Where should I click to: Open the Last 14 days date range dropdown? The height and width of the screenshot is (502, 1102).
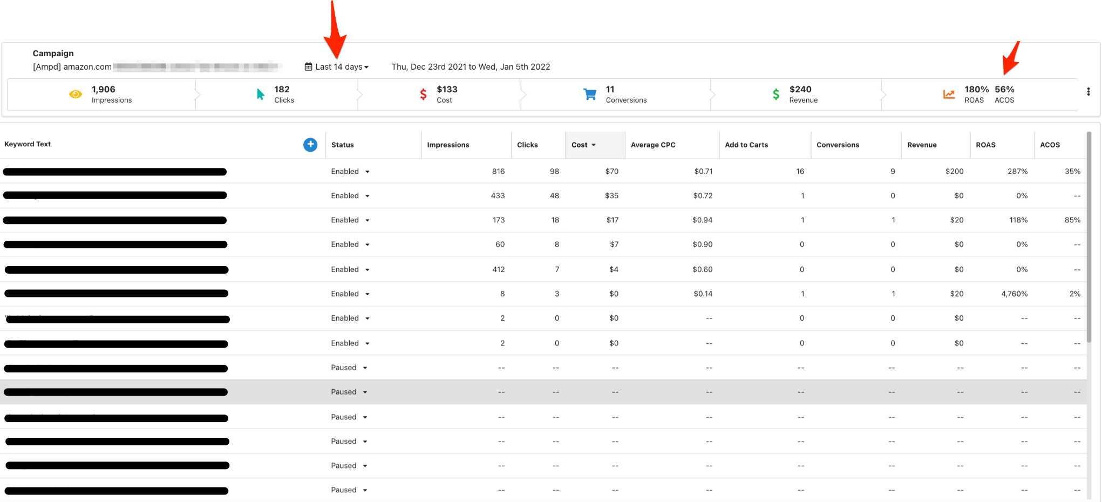pyautogui.click(x=342, y=67)
